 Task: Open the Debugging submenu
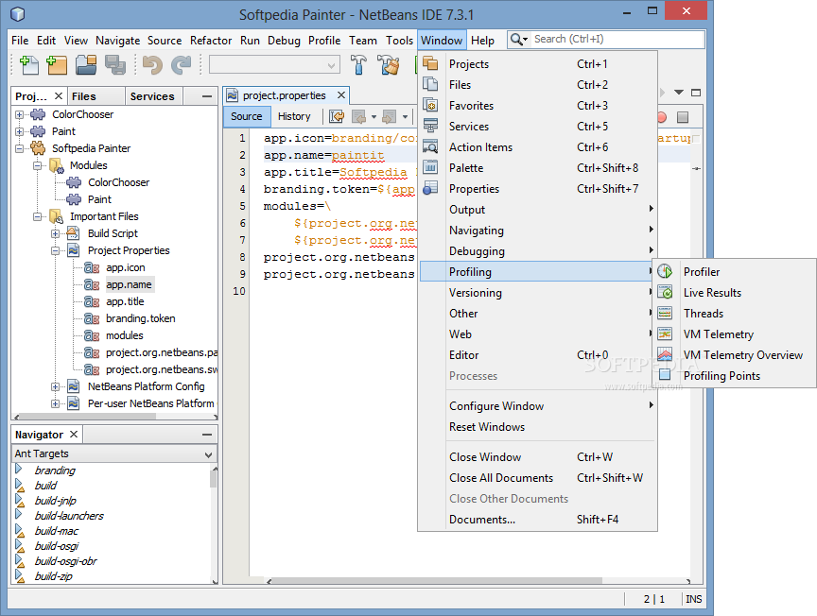pyautogui.click(x=537, y=251)
